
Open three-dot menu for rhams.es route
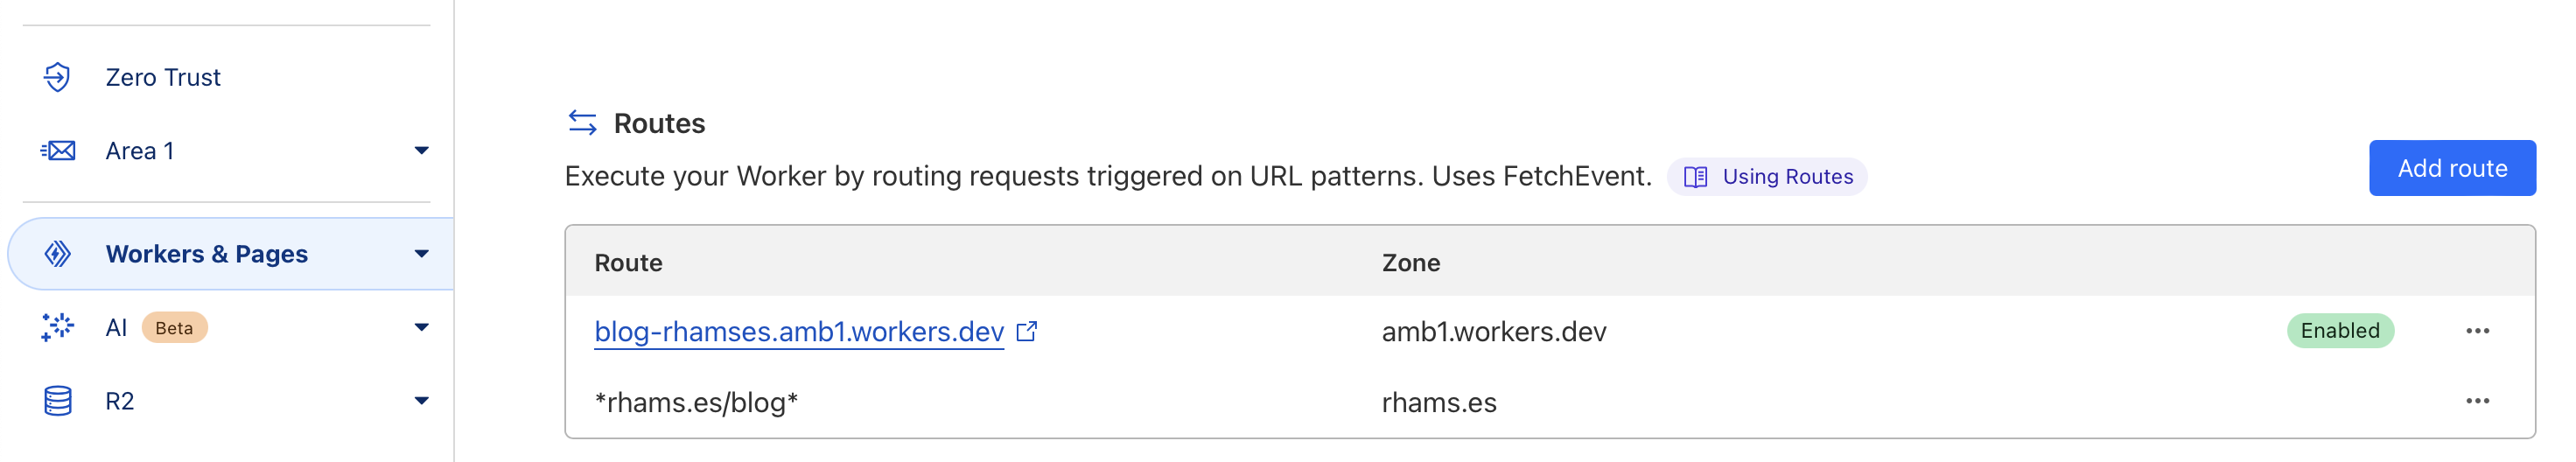2477,401
